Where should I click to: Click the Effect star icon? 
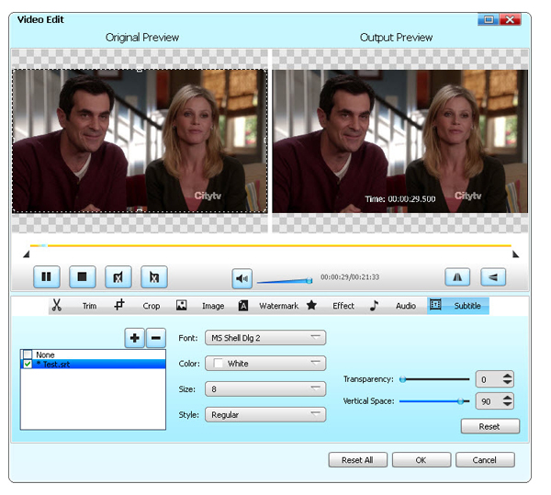[x=311, y=305]
